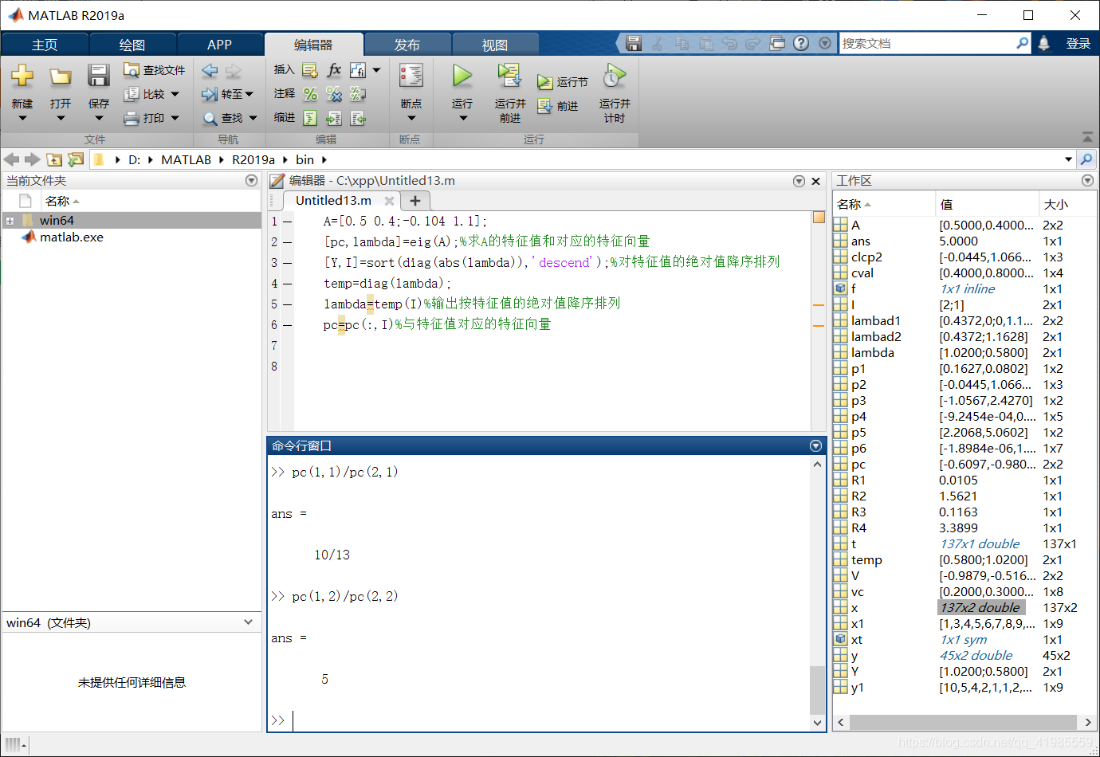Image resolution: width=1100 pixels, height=757 pixels.
Task: Click the workspace horizontal scrollbar
Action: (x=964, y=722)
